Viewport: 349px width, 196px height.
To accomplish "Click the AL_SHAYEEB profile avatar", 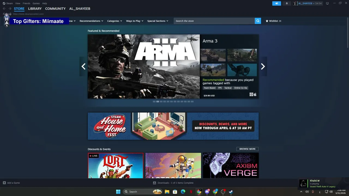I will 295,3.
